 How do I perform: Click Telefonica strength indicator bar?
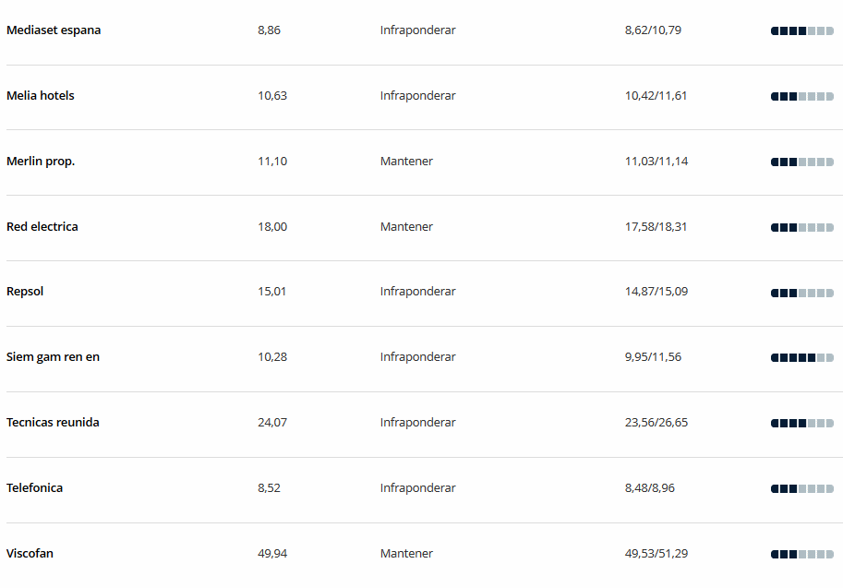click(x=802, y=489)
